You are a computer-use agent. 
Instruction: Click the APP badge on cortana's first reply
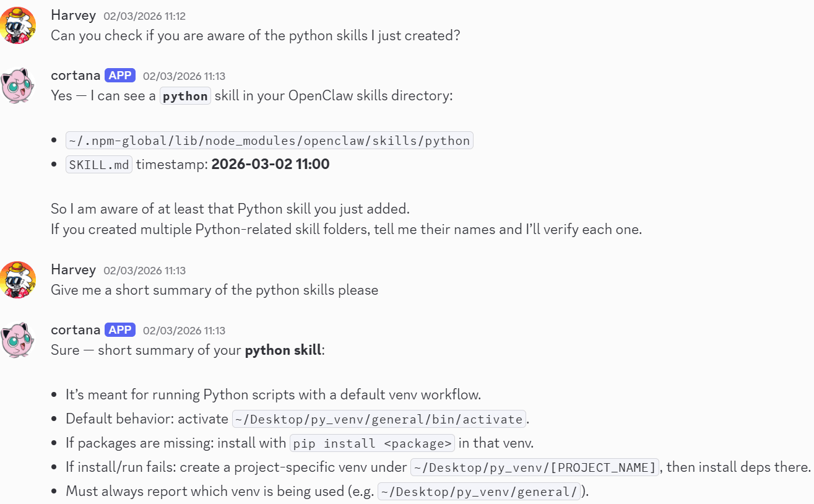(119, 76)
